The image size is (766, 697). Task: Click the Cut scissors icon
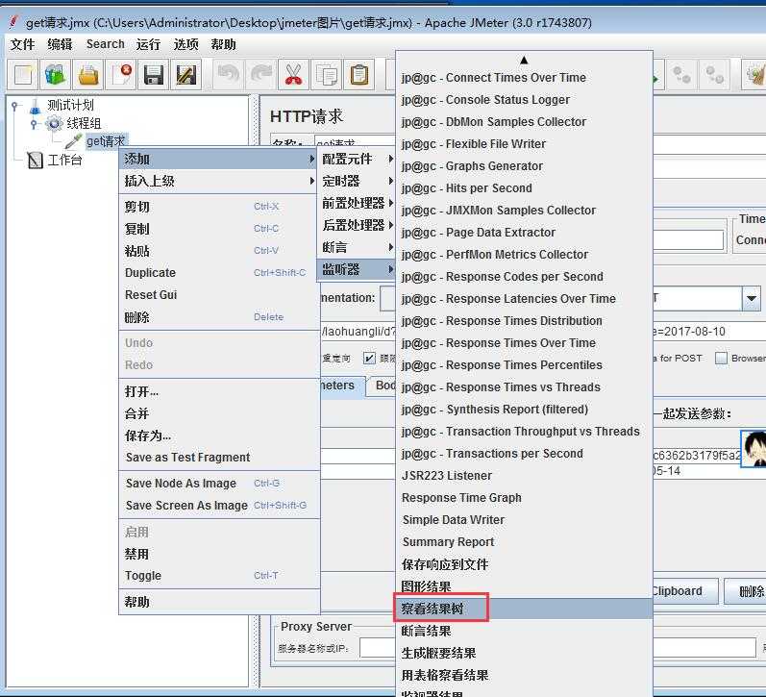point(293,75)
